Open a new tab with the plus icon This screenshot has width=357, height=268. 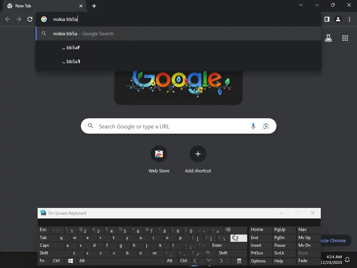coord(94,6)
